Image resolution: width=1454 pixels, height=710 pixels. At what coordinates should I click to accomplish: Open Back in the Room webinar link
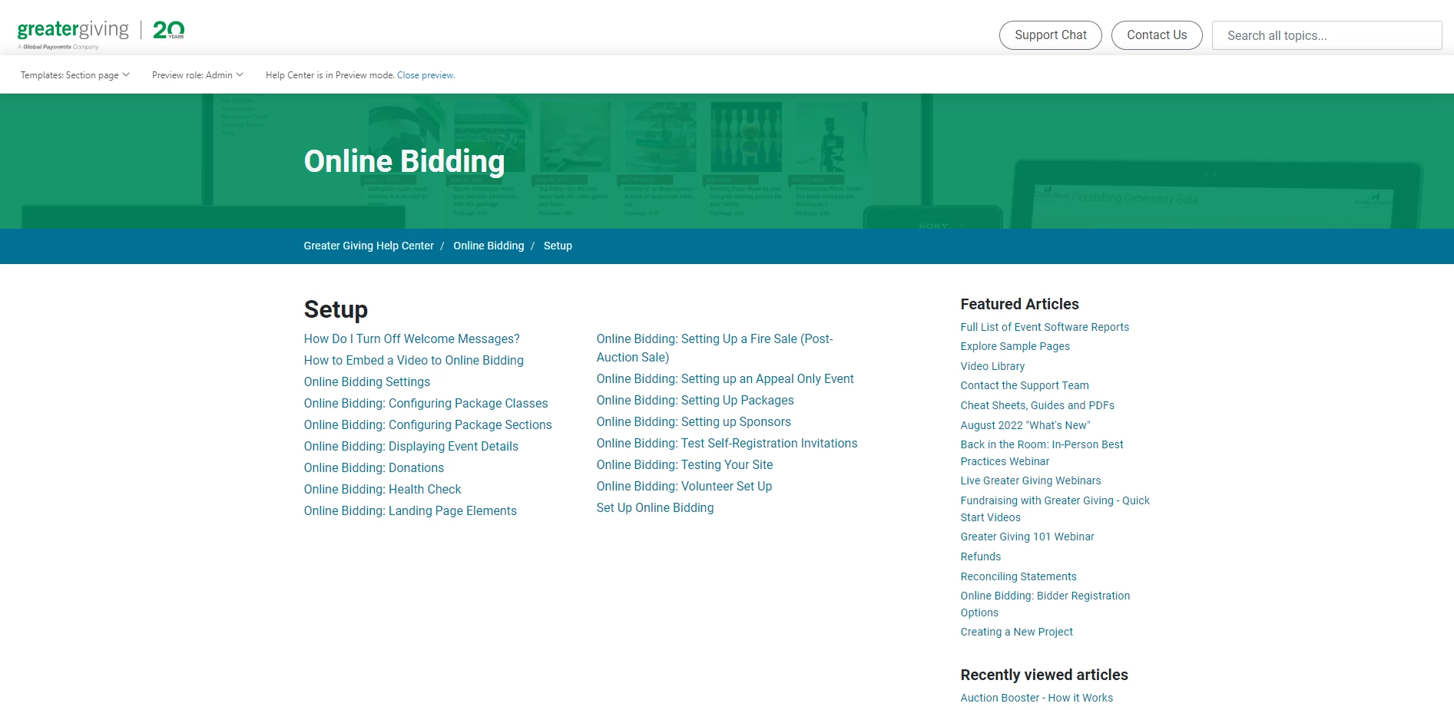pos(1042,453)
